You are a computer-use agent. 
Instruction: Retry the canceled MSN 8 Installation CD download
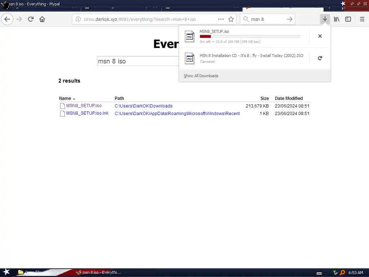coord(320,58)
